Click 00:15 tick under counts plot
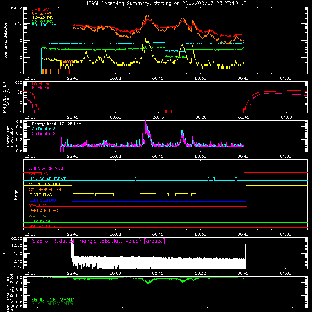312x312 pixels. [158, 78]
